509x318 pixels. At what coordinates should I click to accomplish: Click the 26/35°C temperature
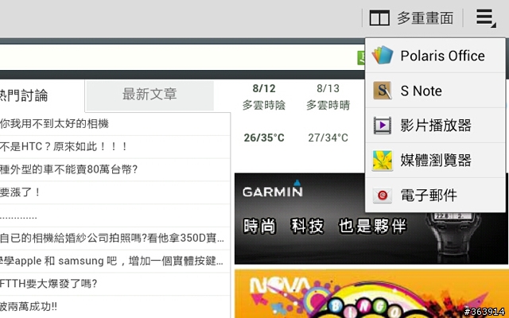point(264,138)
